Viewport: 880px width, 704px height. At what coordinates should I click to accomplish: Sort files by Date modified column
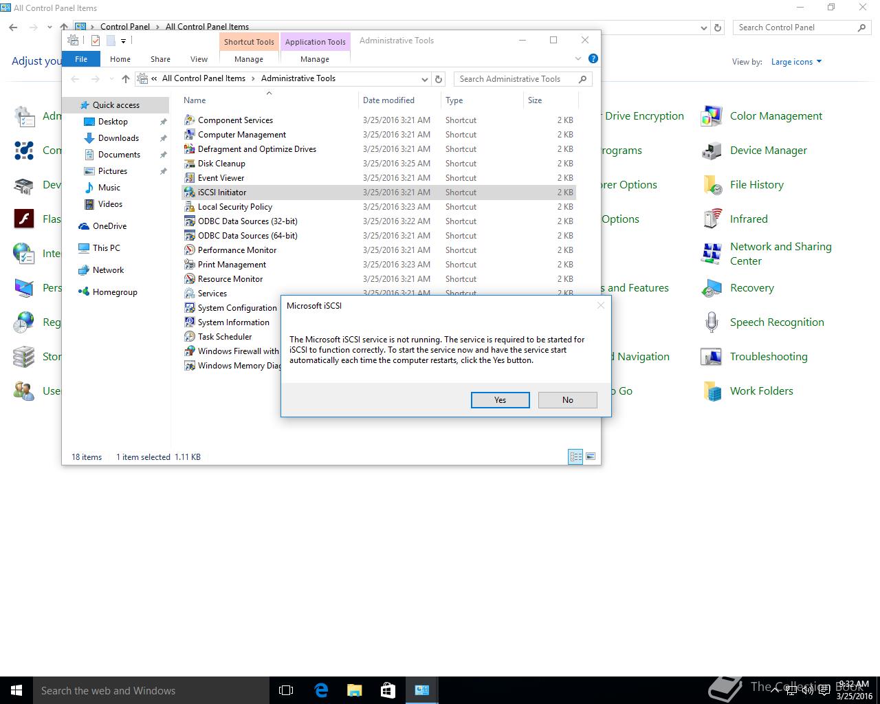tap(388, 100)
